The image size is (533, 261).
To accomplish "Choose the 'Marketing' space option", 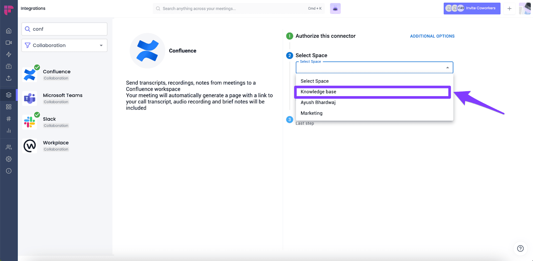I will 374,113.
